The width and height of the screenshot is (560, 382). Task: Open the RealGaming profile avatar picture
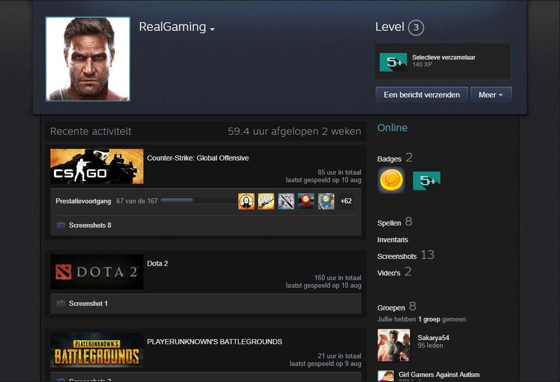coord(88,59)
